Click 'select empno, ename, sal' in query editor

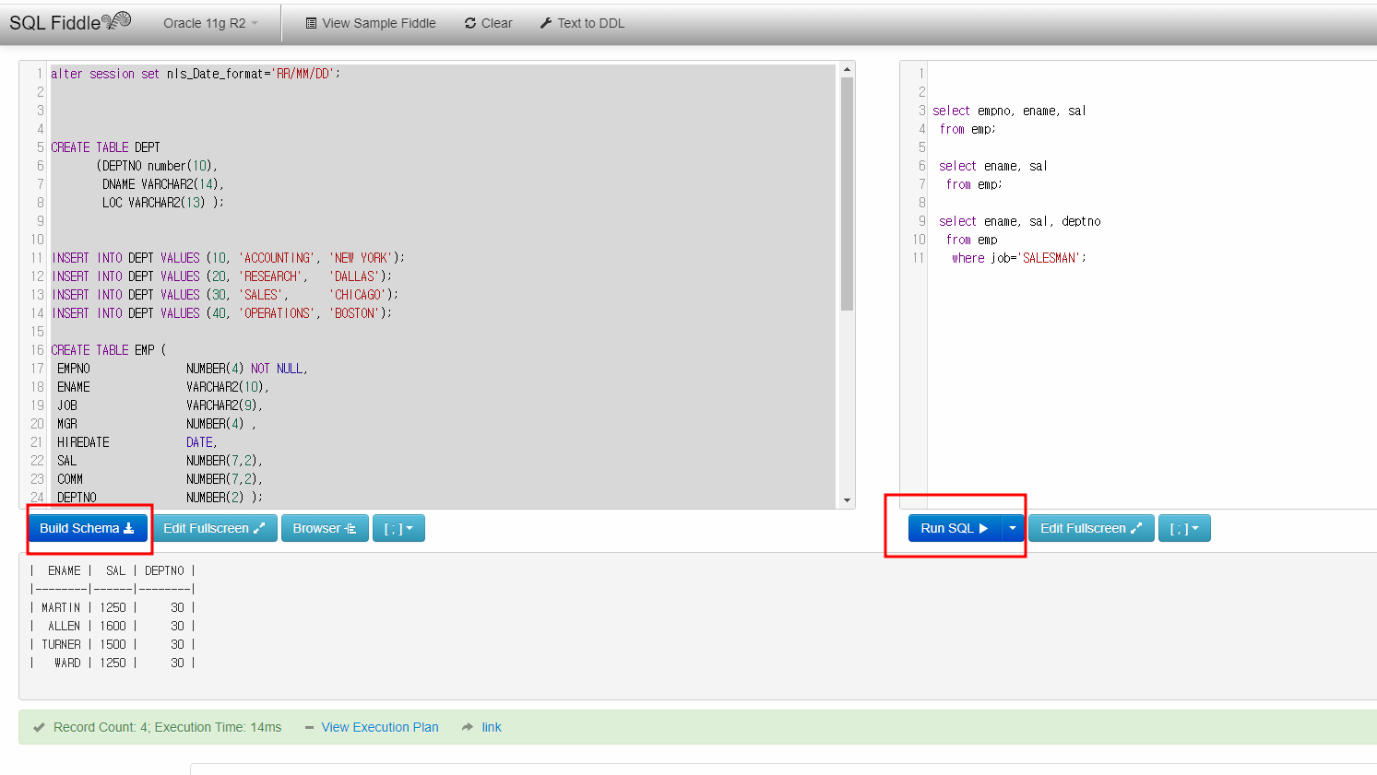(1009, 111)
